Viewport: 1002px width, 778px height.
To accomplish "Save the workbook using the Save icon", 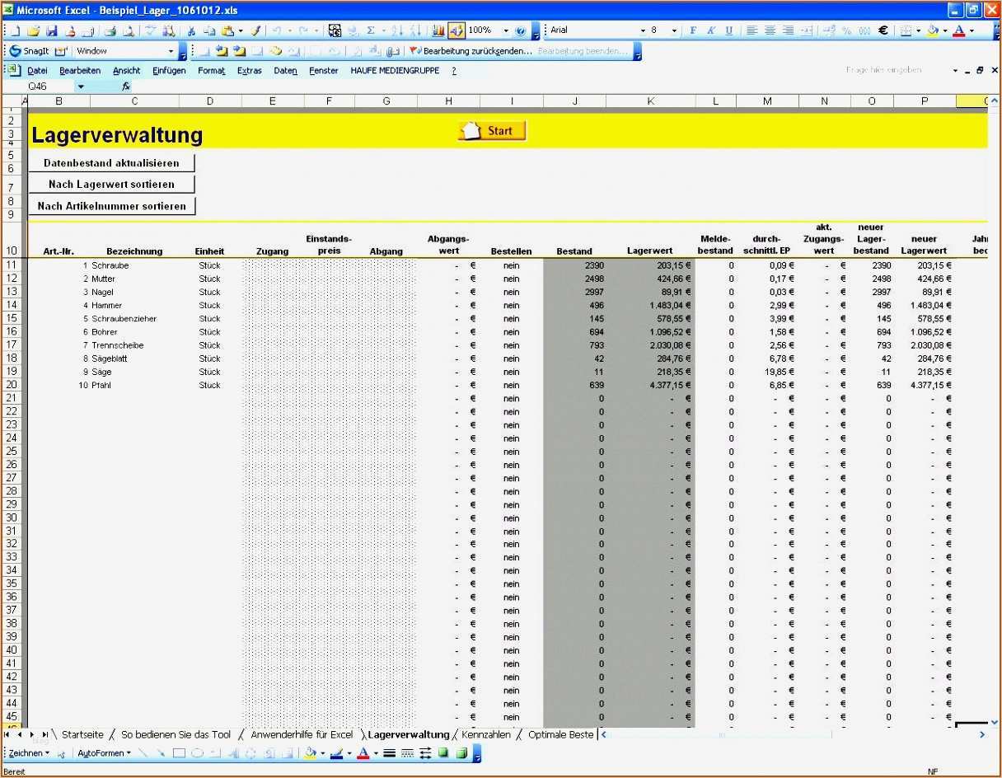I will 53,30.
